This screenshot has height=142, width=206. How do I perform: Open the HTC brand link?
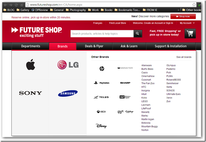point(144,87)
